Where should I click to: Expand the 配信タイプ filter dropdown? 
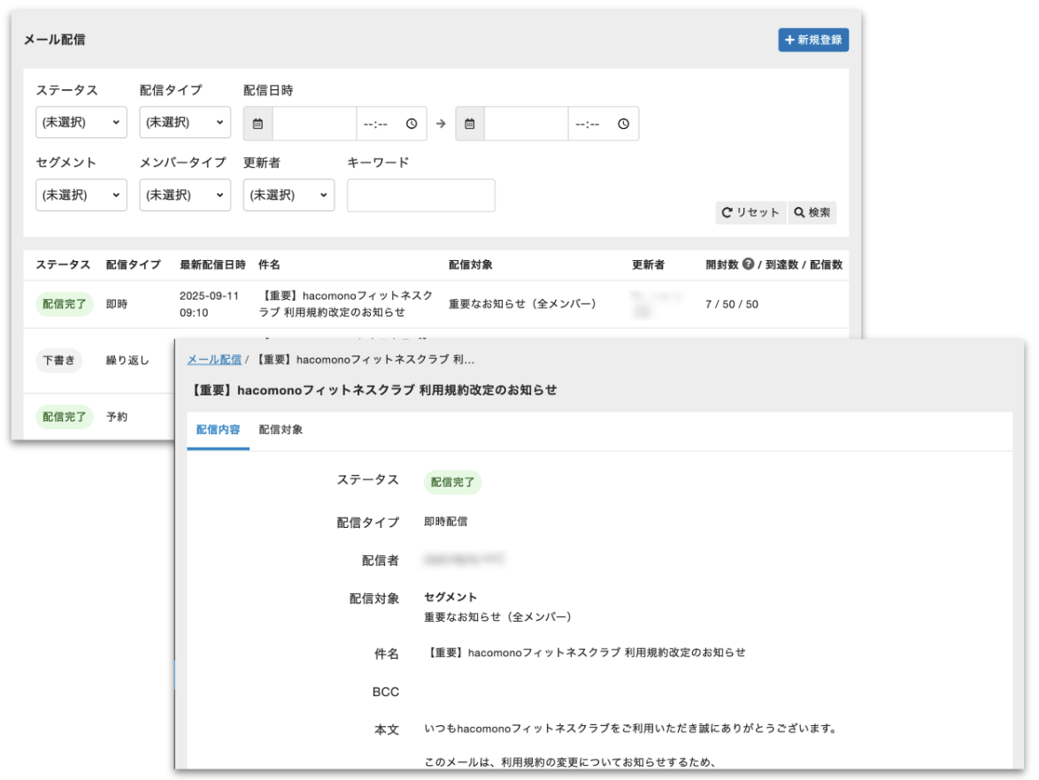(185, 123)
